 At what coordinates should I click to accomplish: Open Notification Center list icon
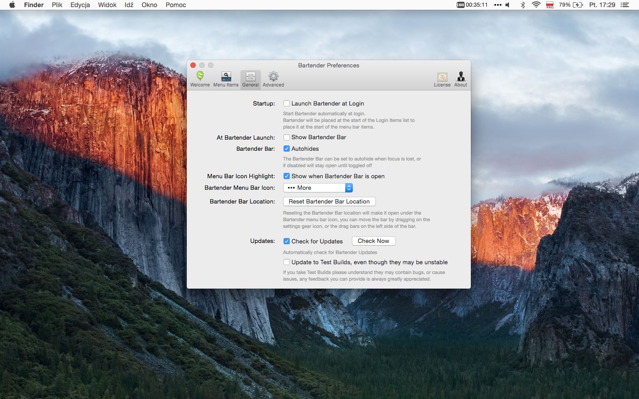click(x=625, y=5)
